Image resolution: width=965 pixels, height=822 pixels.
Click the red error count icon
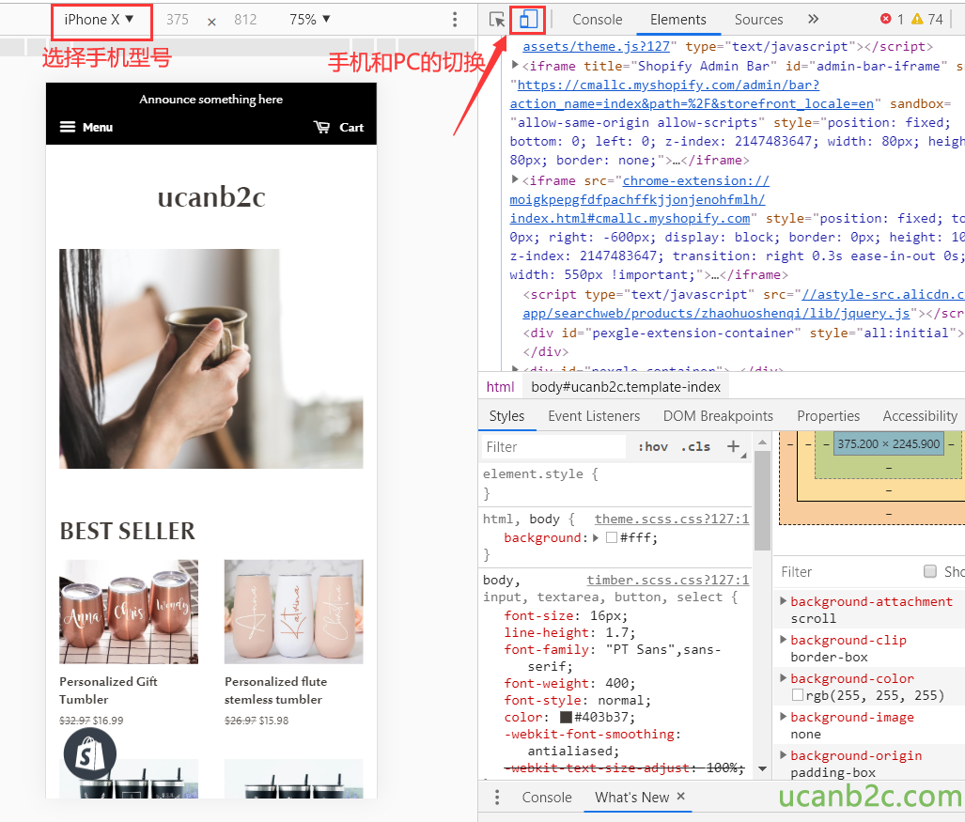click(x=886, y=19)
